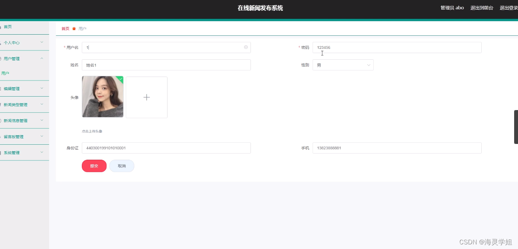This screenshot has height=249, width=518.
Task: Collapse the 用户管理 menu section
Action: click(42, 58)
